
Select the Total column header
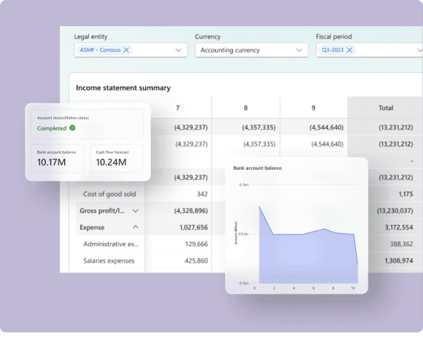[386, 108]
